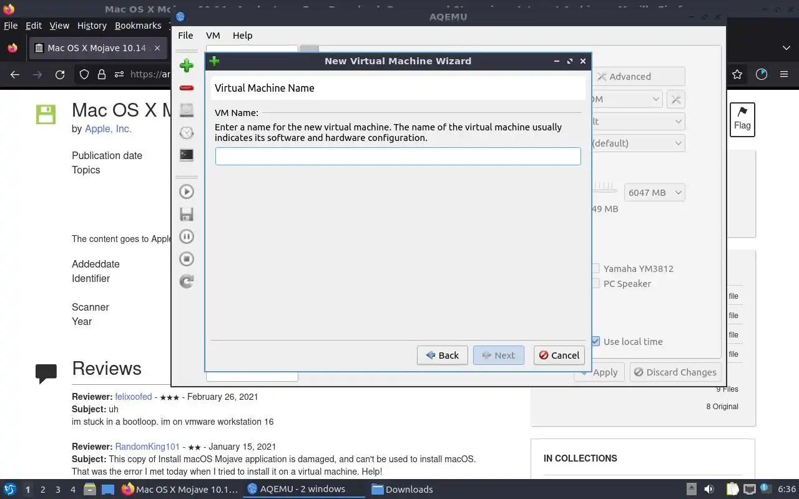This screenshot has width=799, height=499.
Task: Close the Mac OS X Mojave tab
Action: 157,48
